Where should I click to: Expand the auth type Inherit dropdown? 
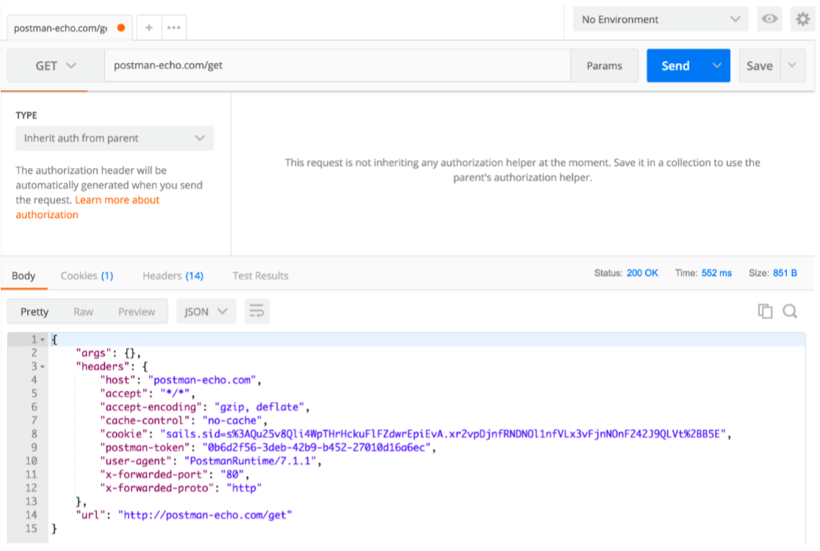(115, 138)
